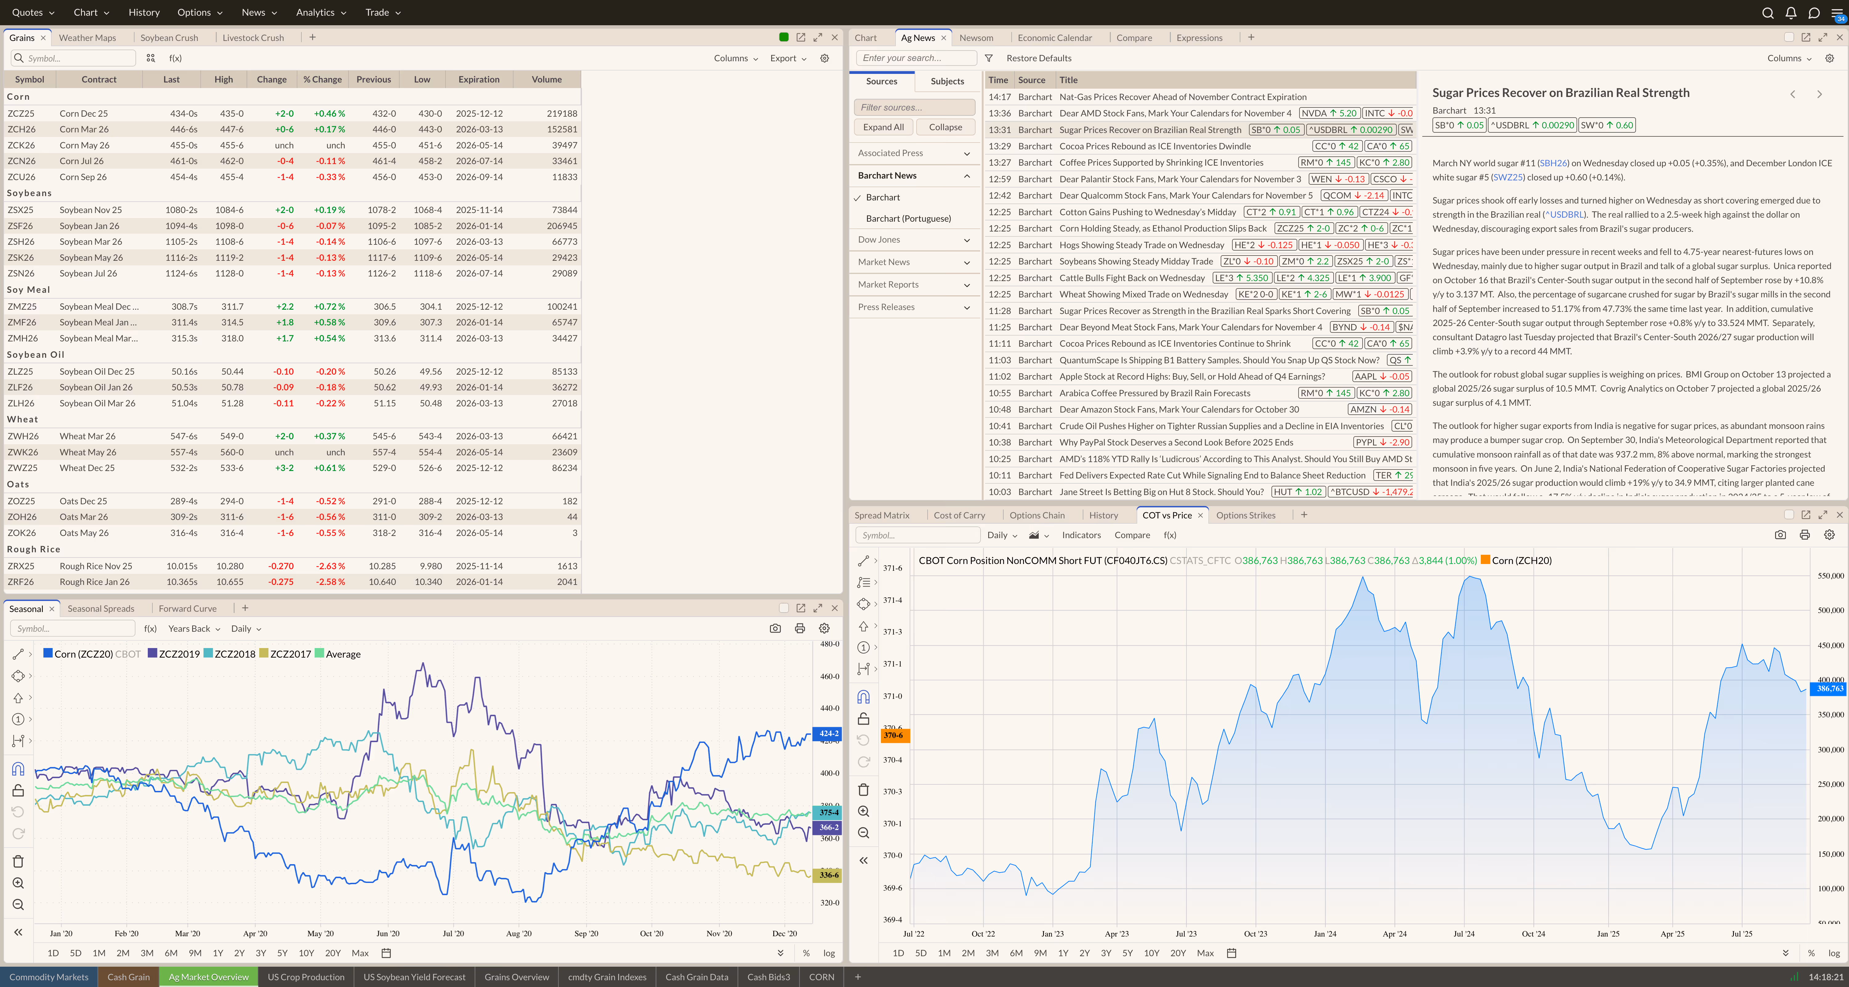Image resolution: width=1849 pixels, height=987 pixels.
Task: Open the COT vs Price chart settings gear
Action: [1829, 535]
